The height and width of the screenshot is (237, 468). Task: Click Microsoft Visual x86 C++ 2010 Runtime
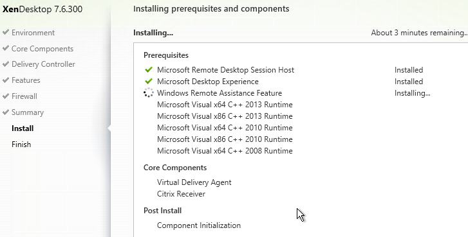[225, 139]
